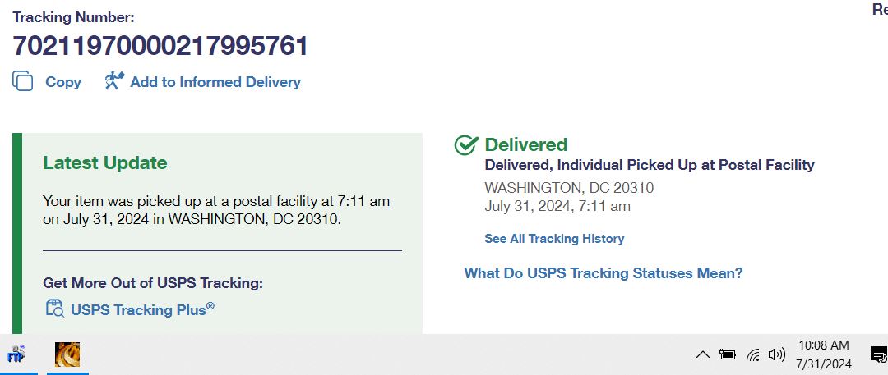Open the taskbar clock and date

tap(823, 354)
